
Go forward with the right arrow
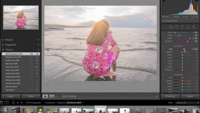point(22,103)
